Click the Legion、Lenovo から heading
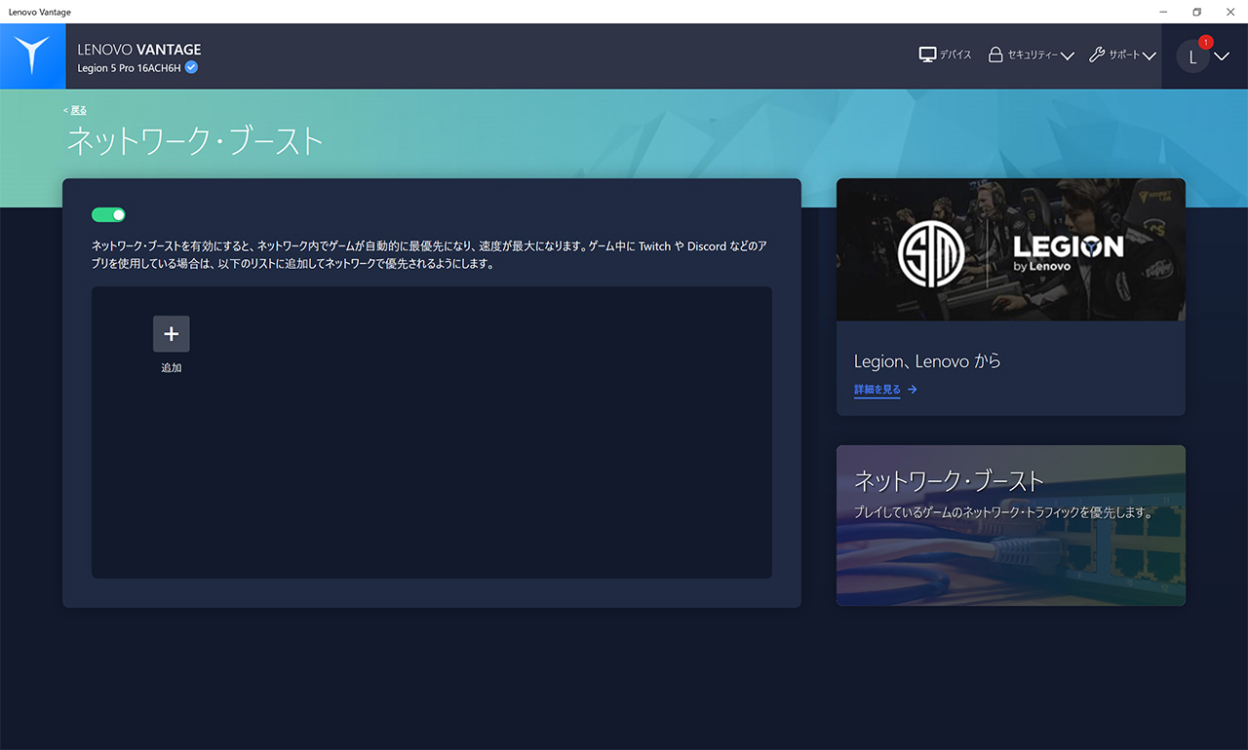The height and width of the screenshot is (750, 1248). [x=927, y=361]
